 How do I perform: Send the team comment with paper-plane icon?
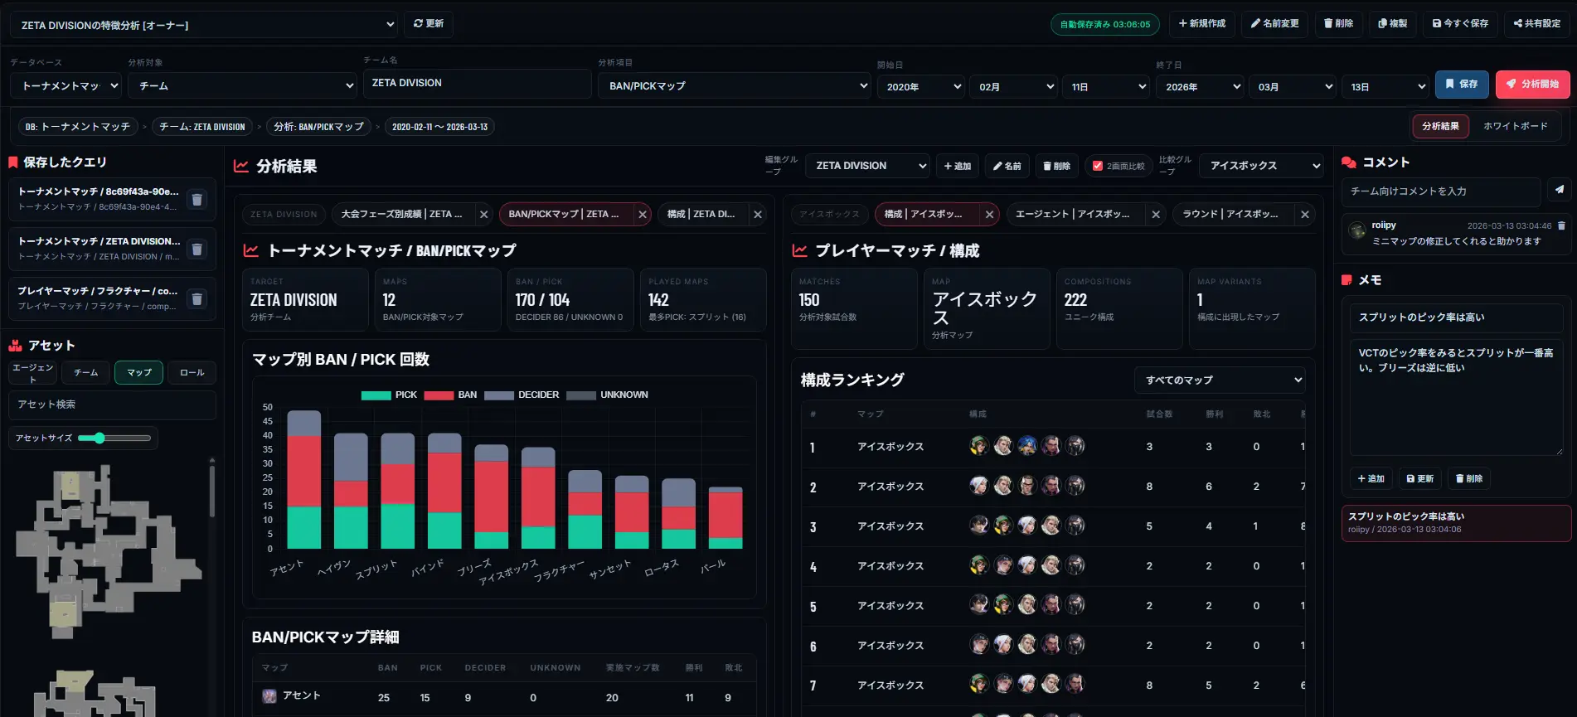1559,191
